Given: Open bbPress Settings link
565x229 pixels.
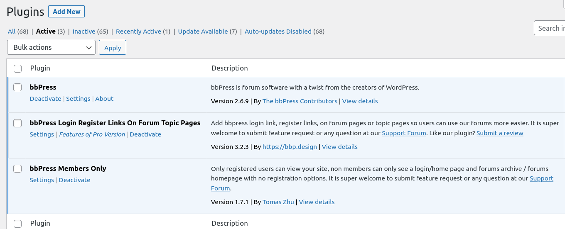Looking at the screenshot, I should click(78, 99).
